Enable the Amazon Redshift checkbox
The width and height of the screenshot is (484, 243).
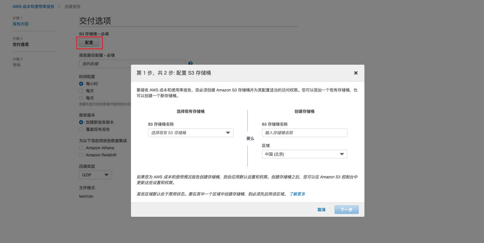[x=81, y=155]
